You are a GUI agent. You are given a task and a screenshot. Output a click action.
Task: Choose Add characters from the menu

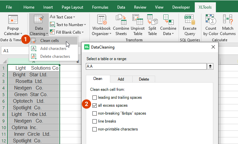pos(53,49)
